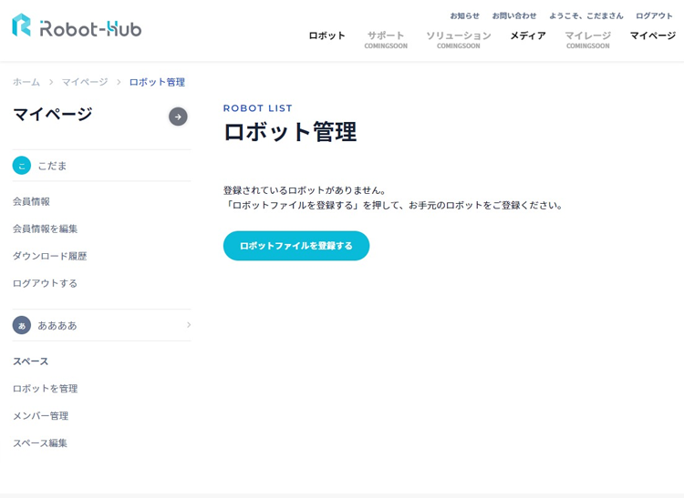Open お問い合わせ link
Image resolution: width=684 pixels, height=498 pixels.
(x=514, y=15)
